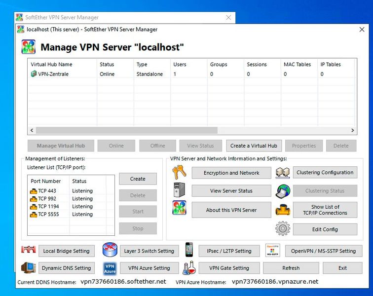Image resolution: width=373 pixels, height=296 pixels.
Task: Close the localhost Server Manager window
Action: pos(362,30)
